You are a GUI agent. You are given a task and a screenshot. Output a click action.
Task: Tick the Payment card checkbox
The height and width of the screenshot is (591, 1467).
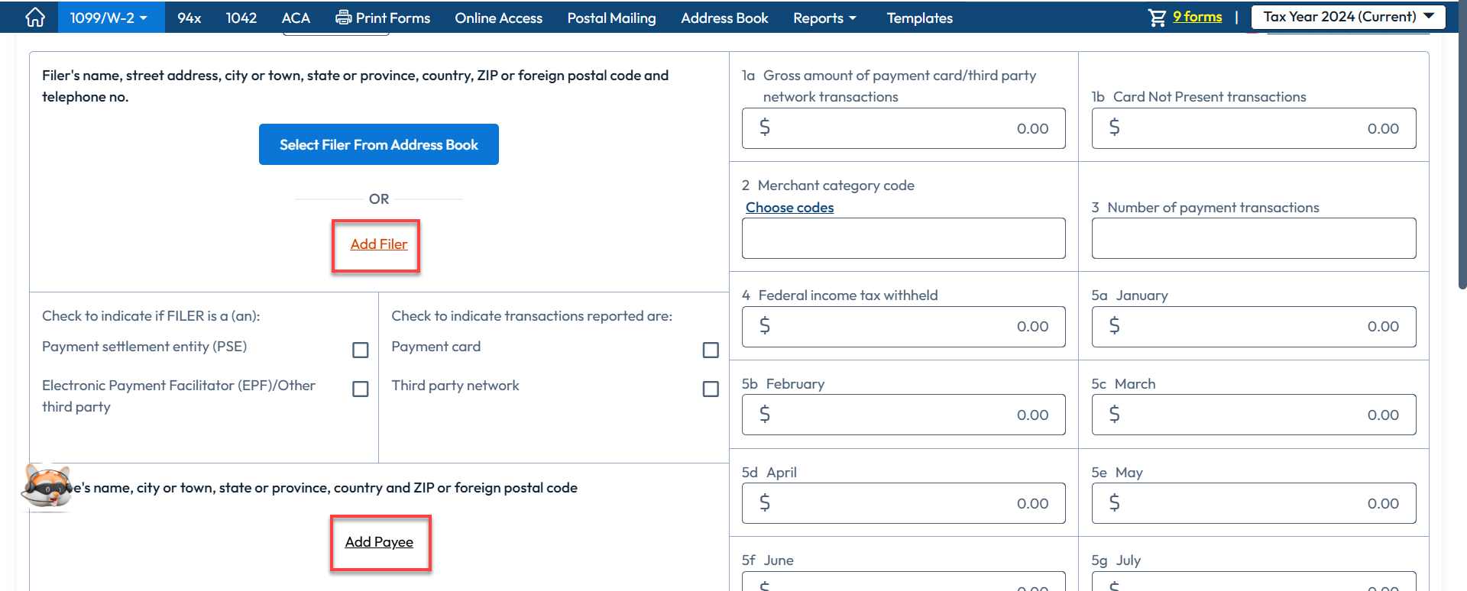pyautogui.click(x=711, y=350)
